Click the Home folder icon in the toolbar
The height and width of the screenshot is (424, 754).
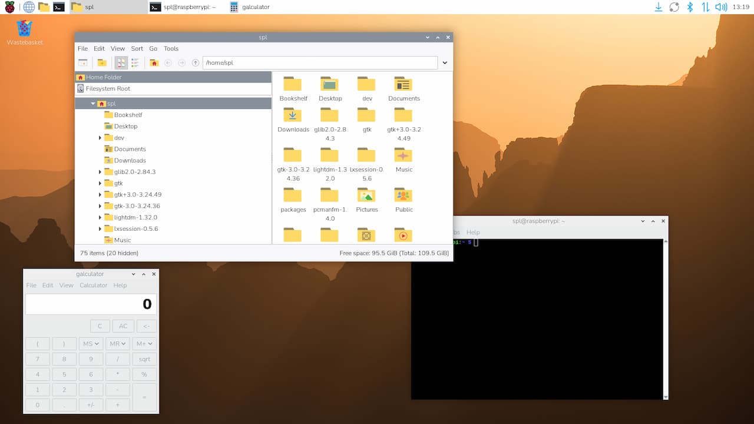click(x=154, y=63)
